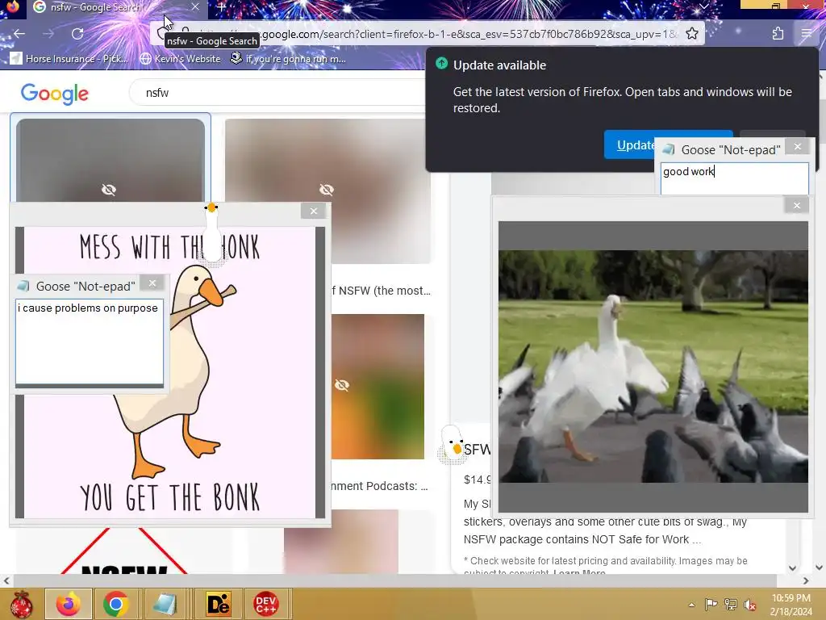Open the network icon in system tray
826x620 pixels.
[x=731, y=605]
